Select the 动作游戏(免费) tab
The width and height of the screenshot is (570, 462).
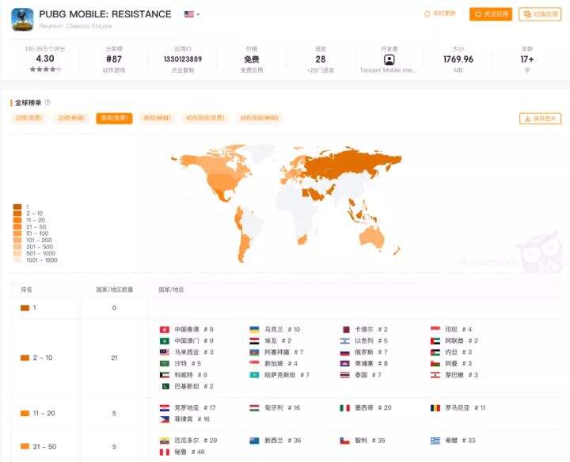(x=205, y=118)
